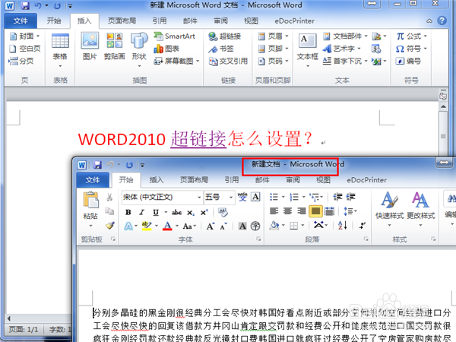This screenshot has height=342, width=456.
Task: Open eDocPrinter tab in back window
Action: [x=295, y=21]
